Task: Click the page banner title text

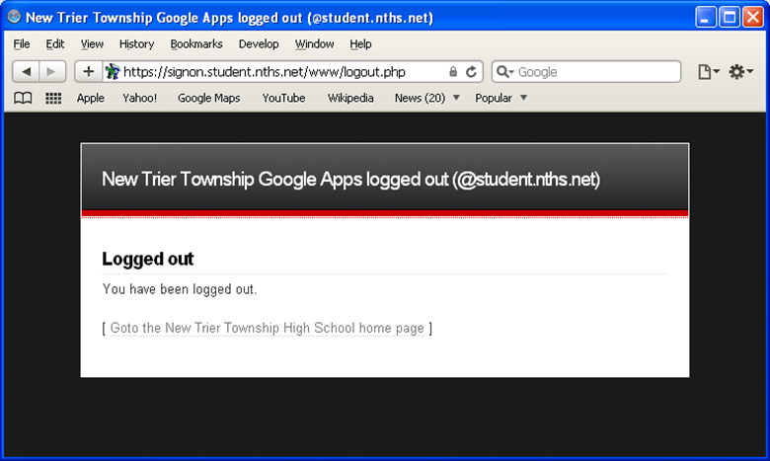Action: pyautogui.click(x=350, y=180)
